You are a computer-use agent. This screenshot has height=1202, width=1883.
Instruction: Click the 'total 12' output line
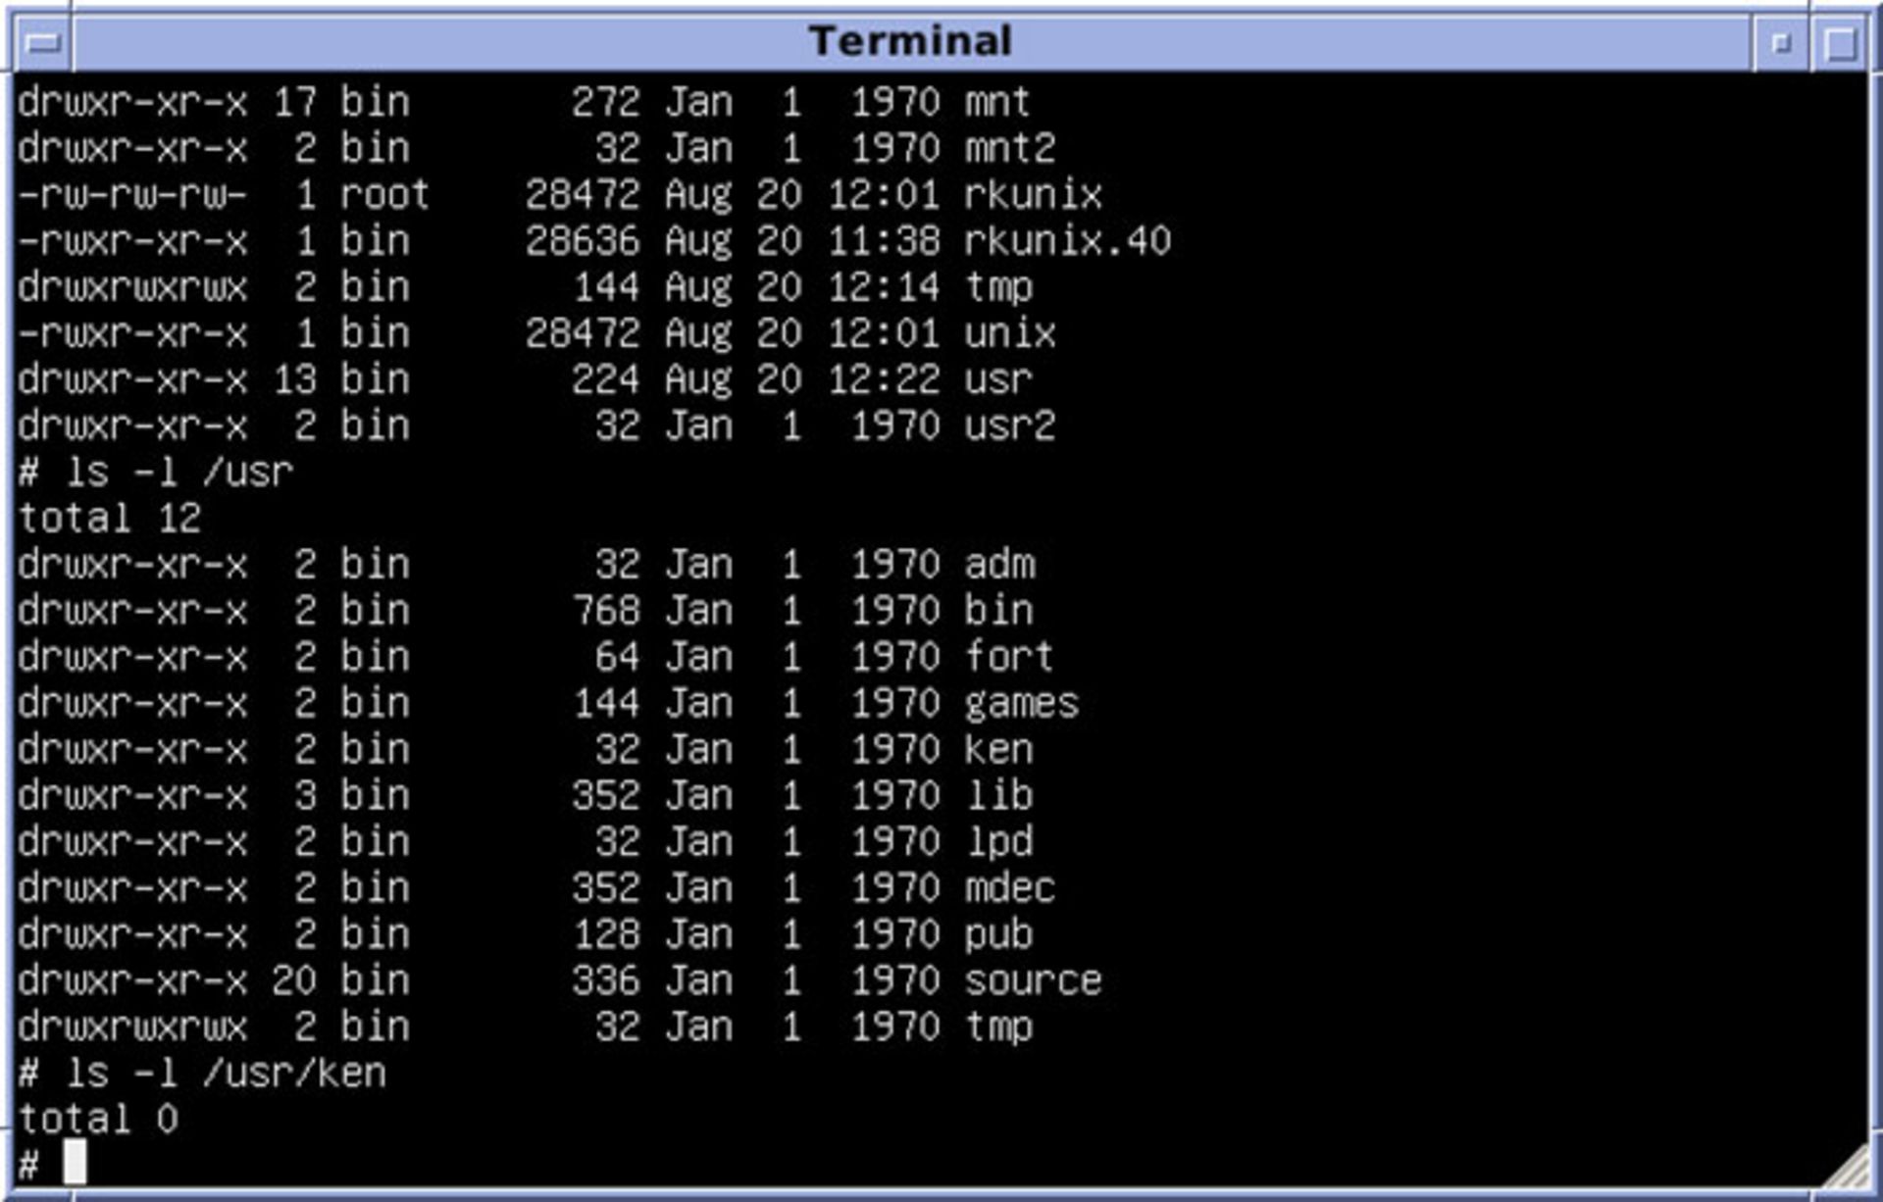pos(110,518)
